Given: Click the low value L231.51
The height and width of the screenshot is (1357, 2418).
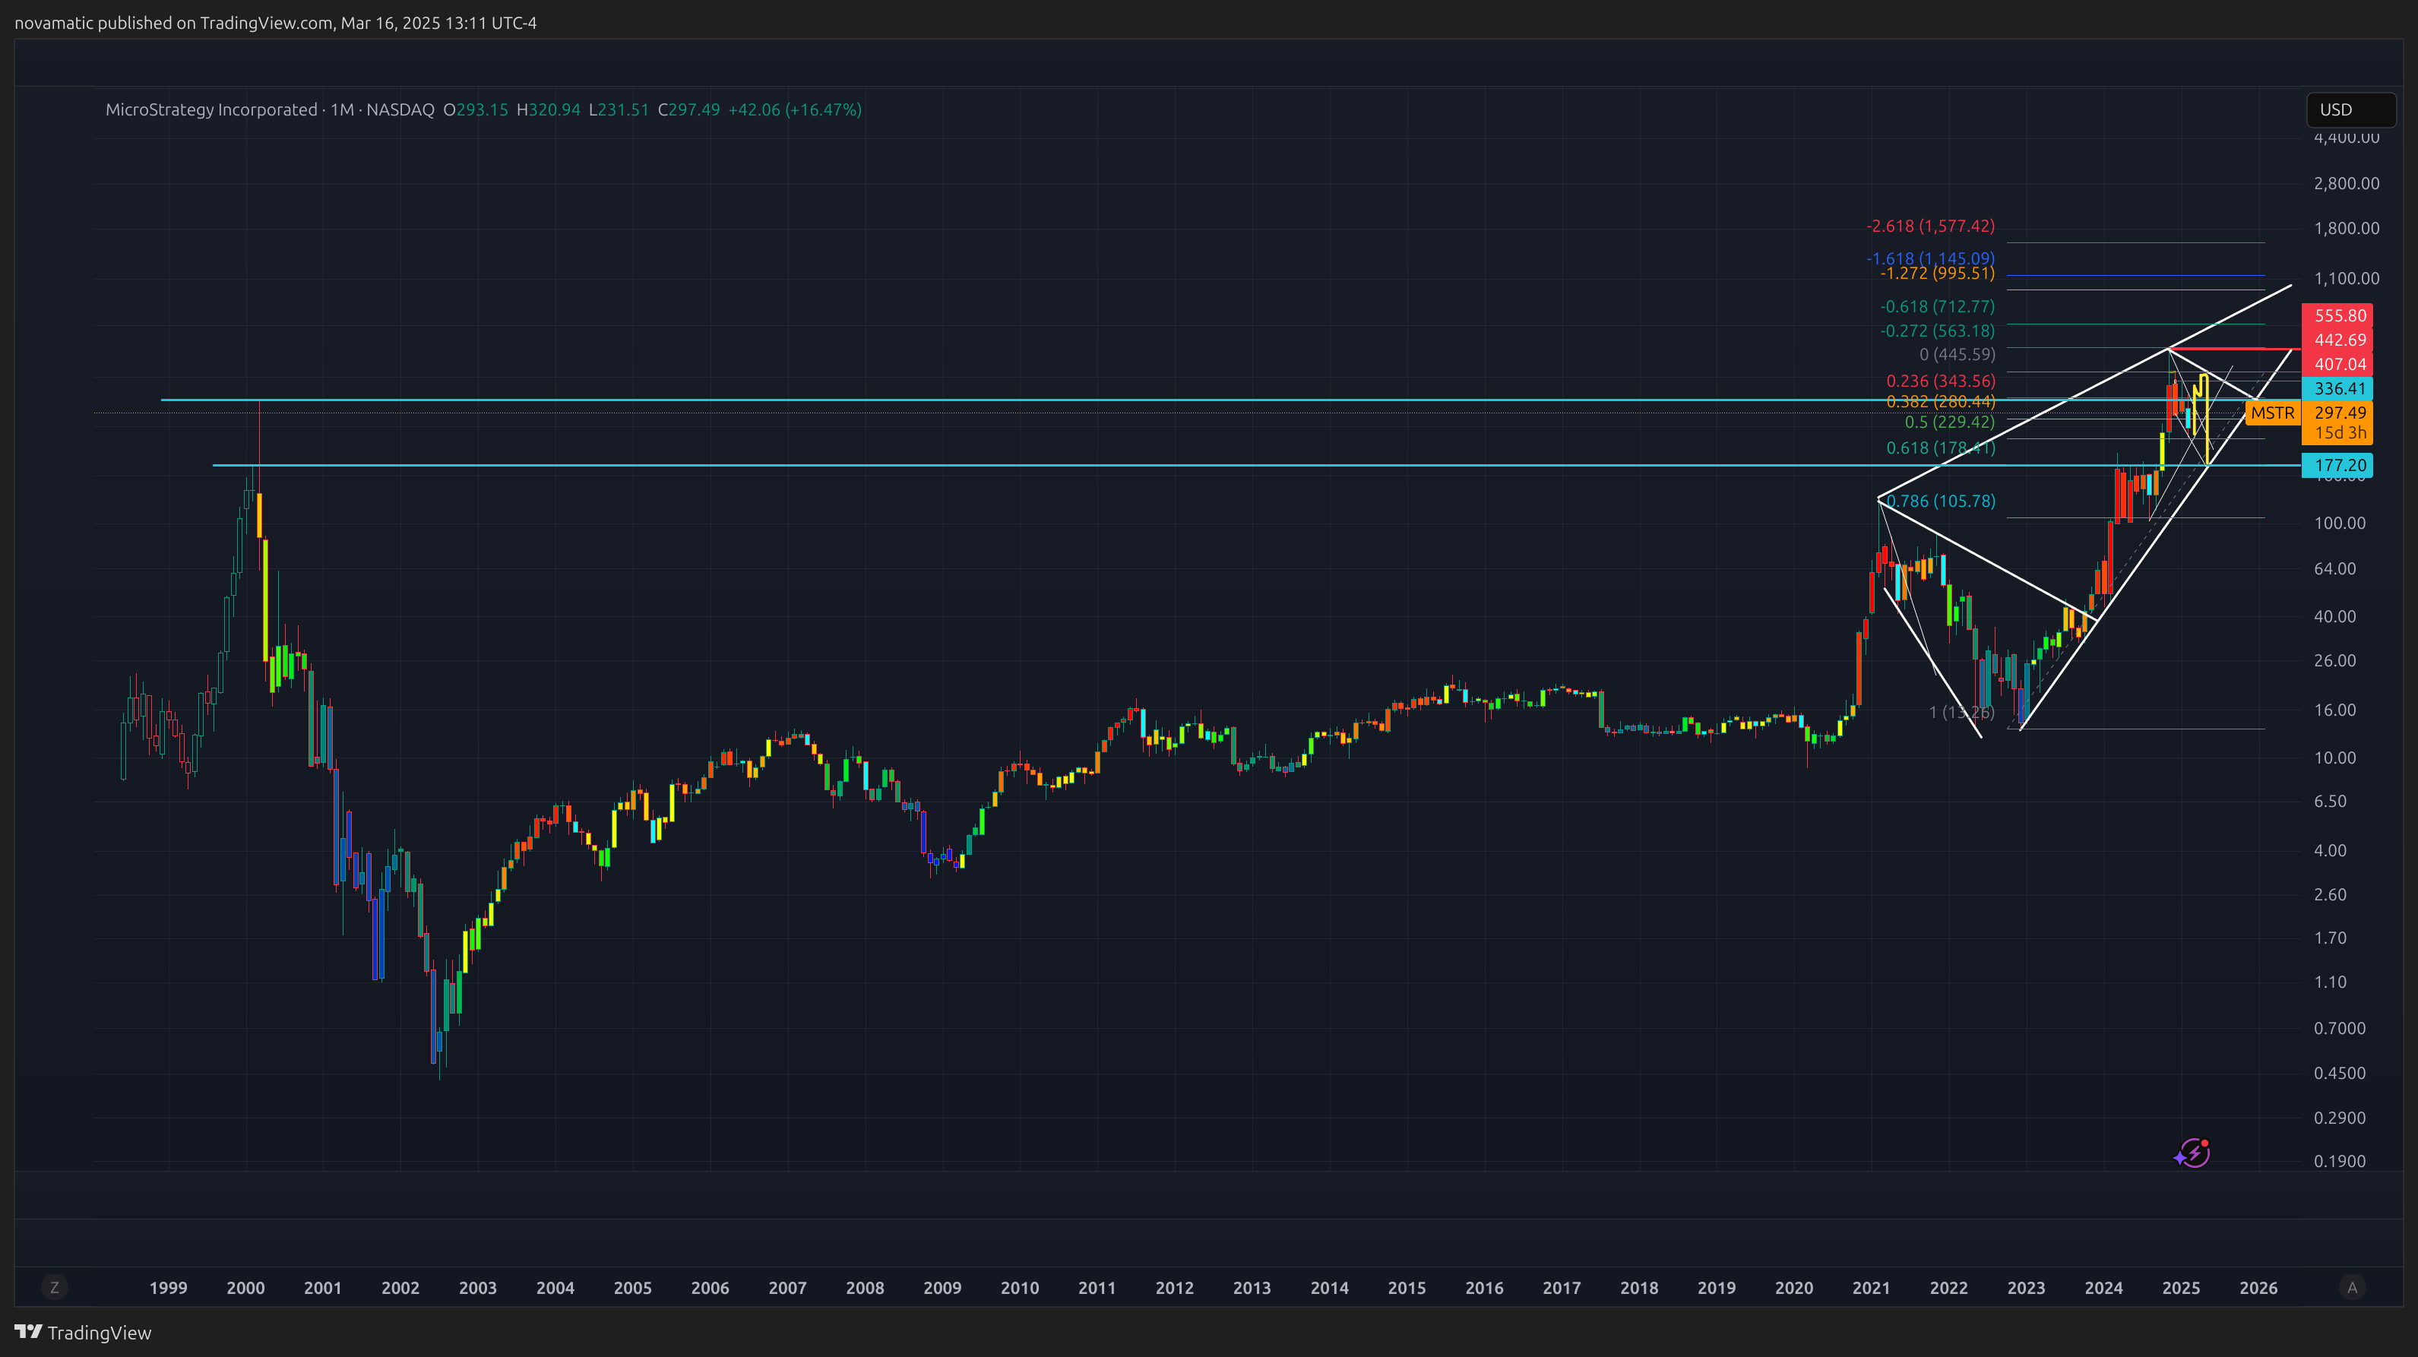Looking at the screenshot, I should [619, 110].
